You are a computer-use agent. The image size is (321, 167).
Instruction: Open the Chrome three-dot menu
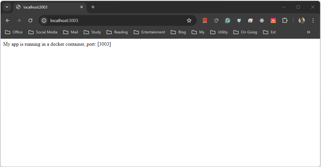pos(313,20)
